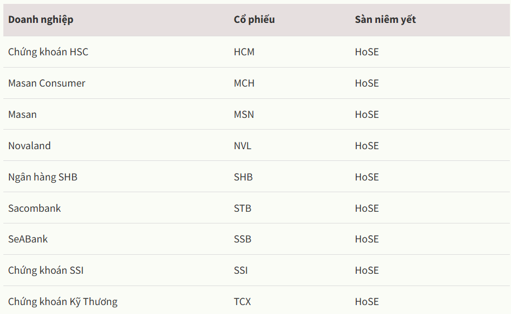The width and height of the screenshot is (511, 314).
Task: Click the Chứng khoán SSI entry
Action: 46,270
